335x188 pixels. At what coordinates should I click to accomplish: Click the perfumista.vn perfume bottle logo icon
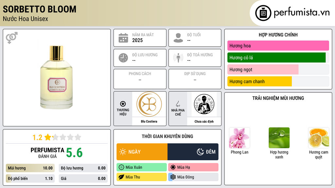click(263, 13)
